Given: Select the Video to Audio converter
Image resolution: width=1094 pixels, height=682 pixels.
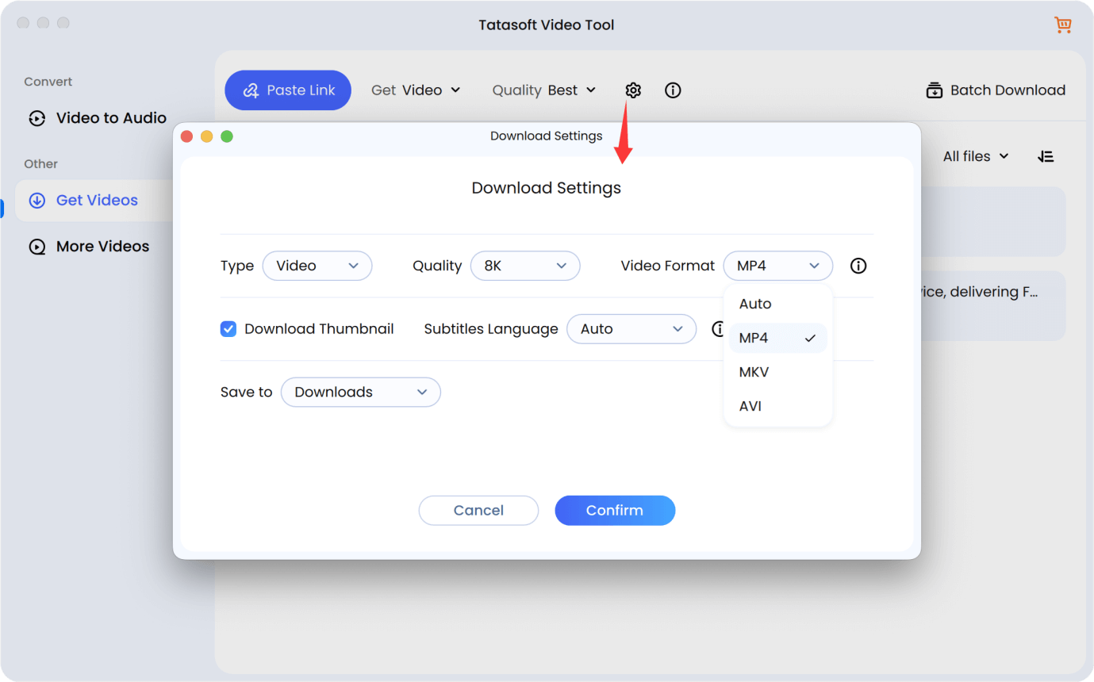Looking at the screenshot, I should coord(110,117).
